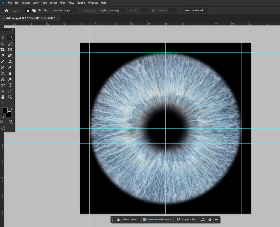Activate the Lasso tool
This screenshot has width=280, height=227.
pos(3,44)
